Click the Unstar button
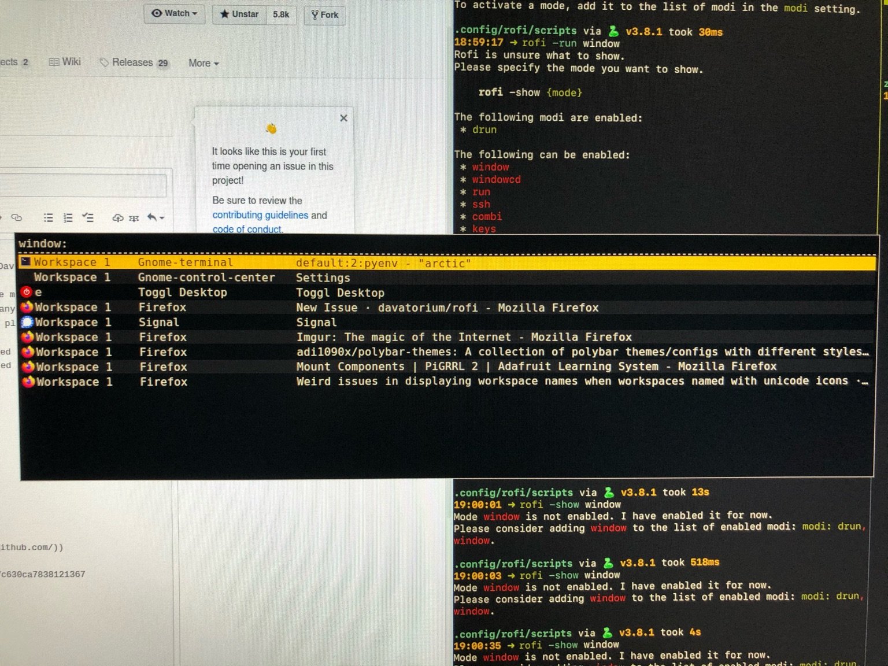The width and height of the screenshot is (888, 666). pyautogui.click(x=239, y=14)
